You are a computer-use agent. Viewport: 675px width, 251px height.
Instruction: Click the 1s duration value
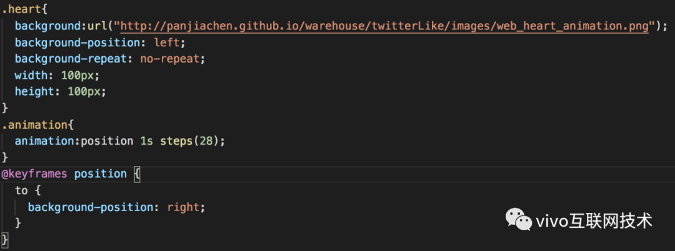(146, 140)
